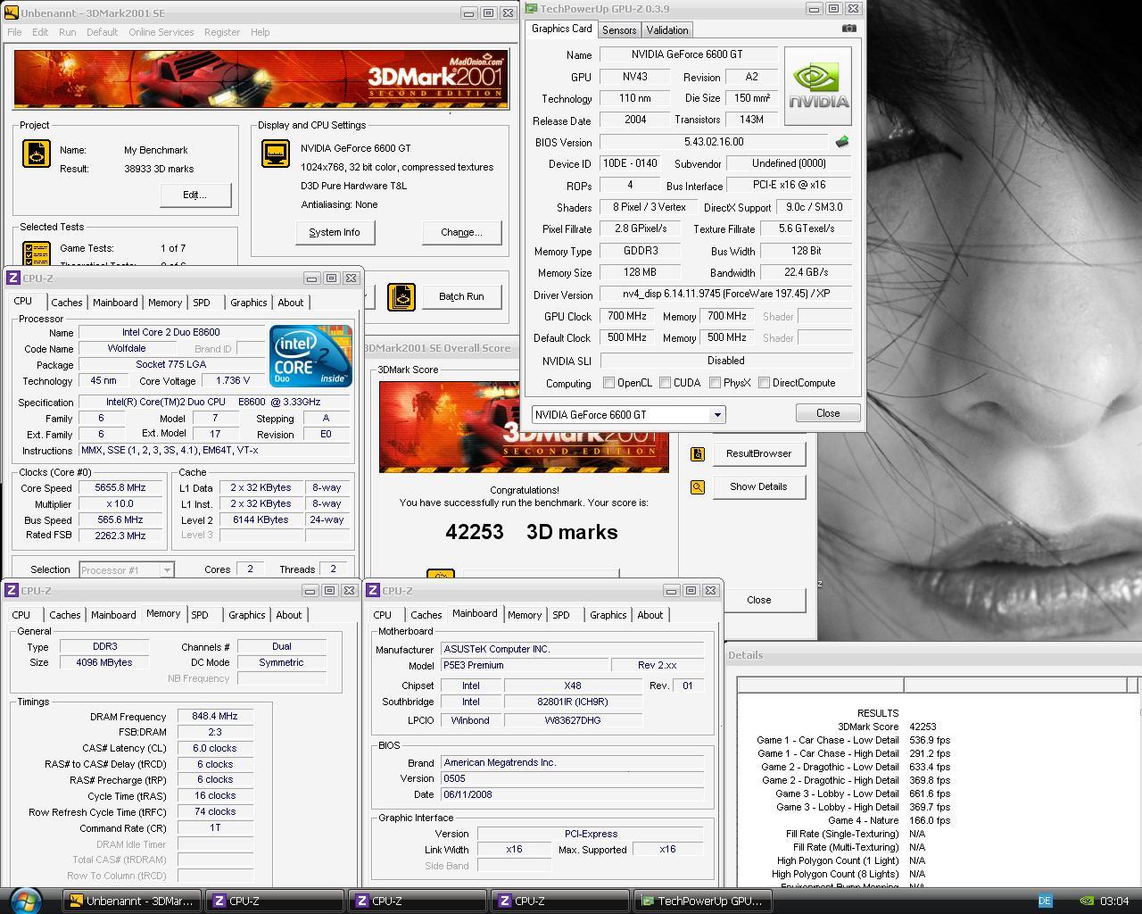Click the 3DMark2001 banner image

coord(261,79)
